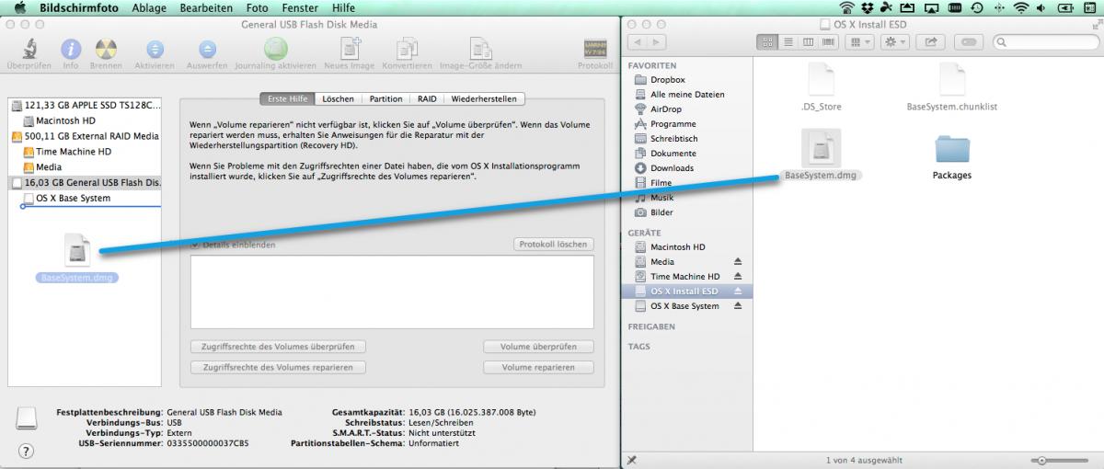
Task: Go back in Finder window
Action: click(x=638, y=41)
